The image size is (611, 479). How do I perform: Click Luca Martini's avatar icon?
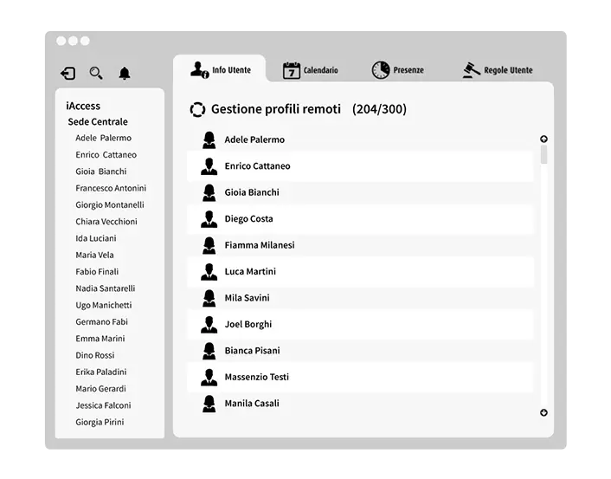[x=209, y=272]
